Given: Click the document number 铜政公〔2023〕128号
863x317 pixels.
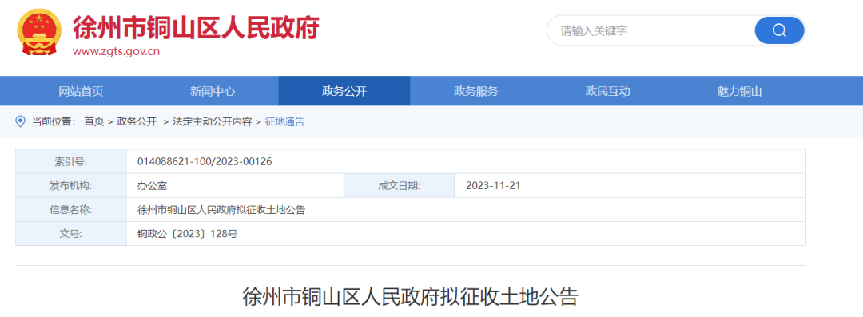Looking at the screenshot, I should tap(187, 234).
